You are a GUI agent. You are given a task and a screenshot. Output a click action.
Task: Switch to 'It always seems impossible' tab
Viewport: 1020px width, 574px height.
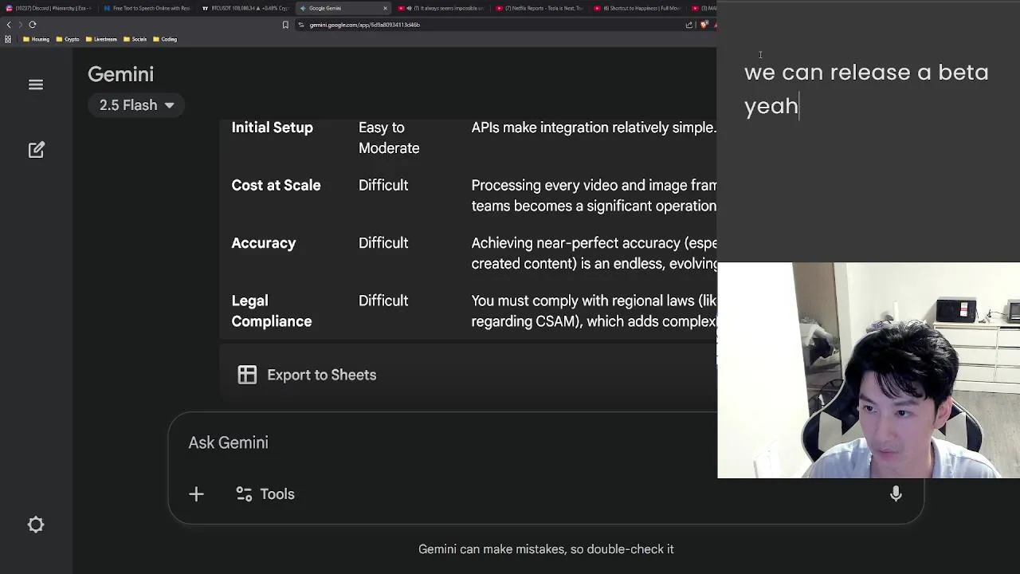442,8
